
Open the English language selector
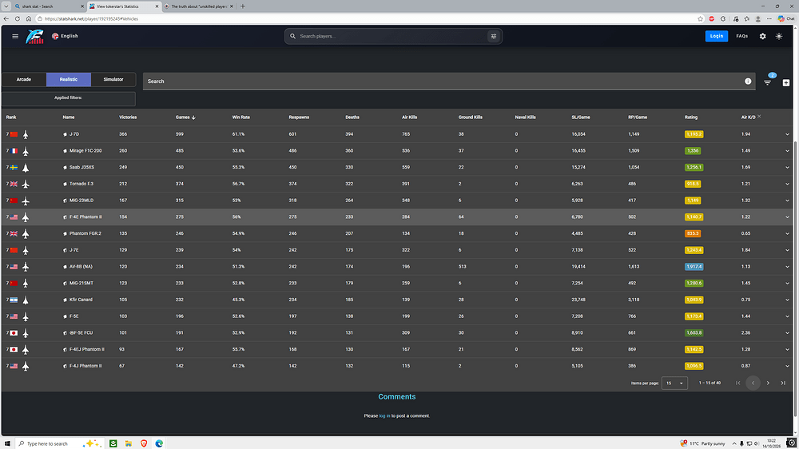65,36
